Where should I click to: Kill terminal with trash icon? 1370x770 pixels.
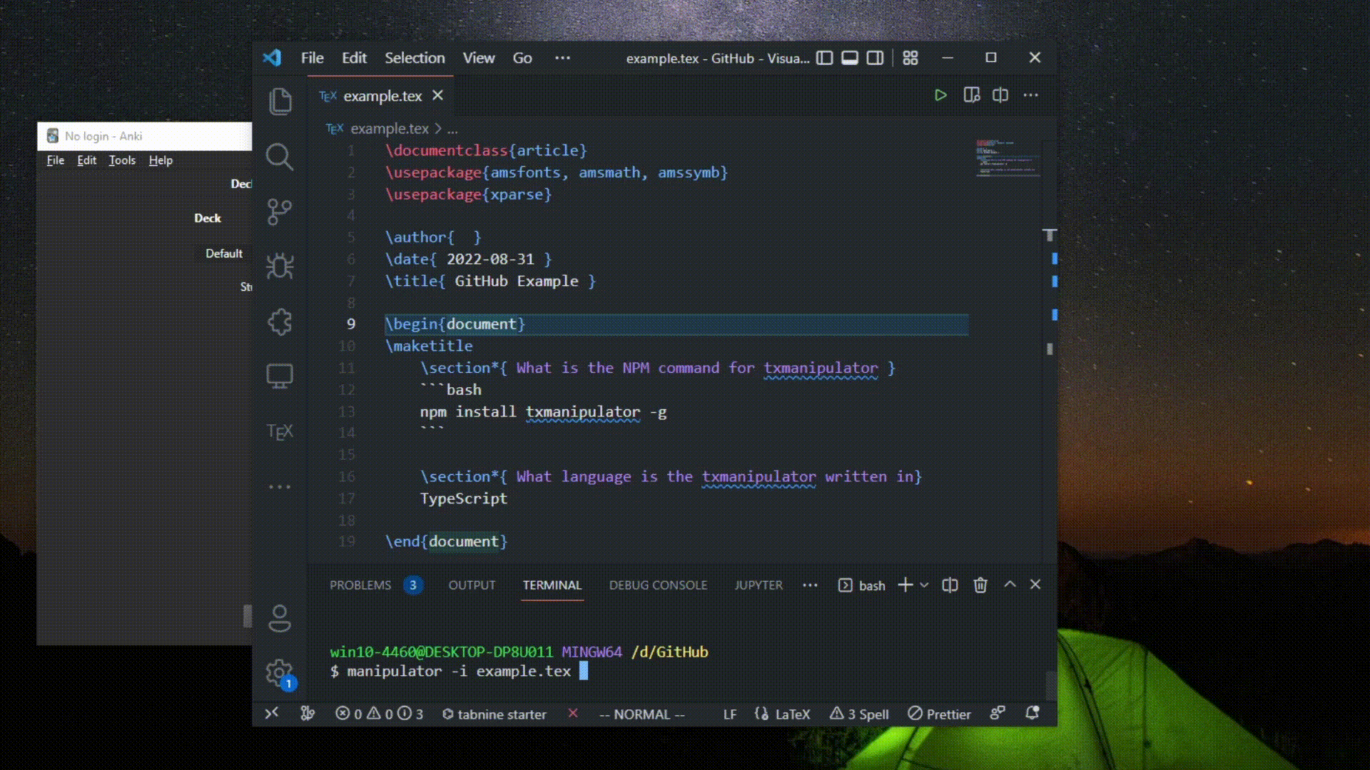point(980,585)
